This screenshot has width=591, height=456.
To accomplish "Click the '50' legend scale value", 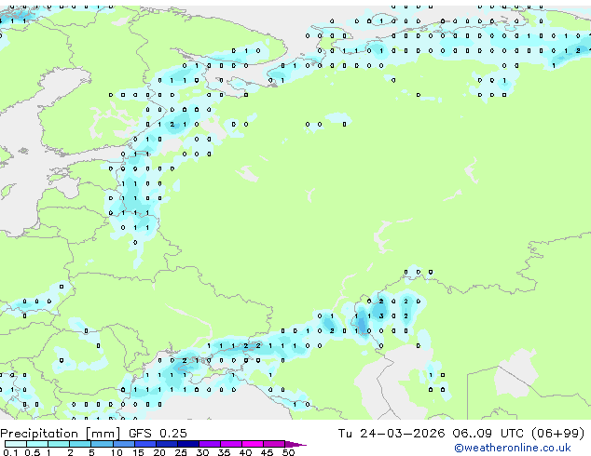I will coord(288,452).
